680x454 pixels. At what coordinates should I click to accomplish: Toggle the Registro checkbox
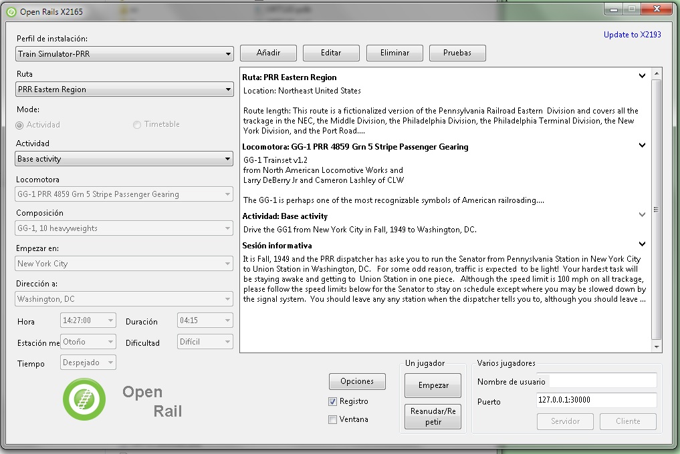tap(333, 401)
